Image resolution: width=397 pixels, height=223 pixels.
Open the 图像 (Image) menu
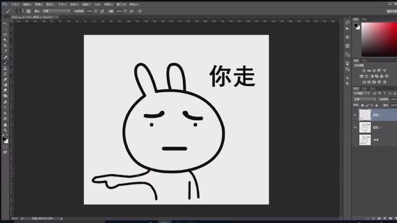pos(38,4)
